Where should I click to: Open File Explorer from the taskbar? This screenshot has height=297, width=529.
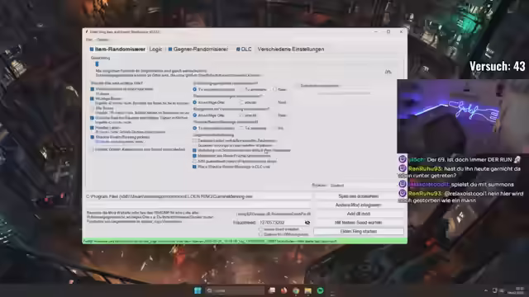point(308,290)
